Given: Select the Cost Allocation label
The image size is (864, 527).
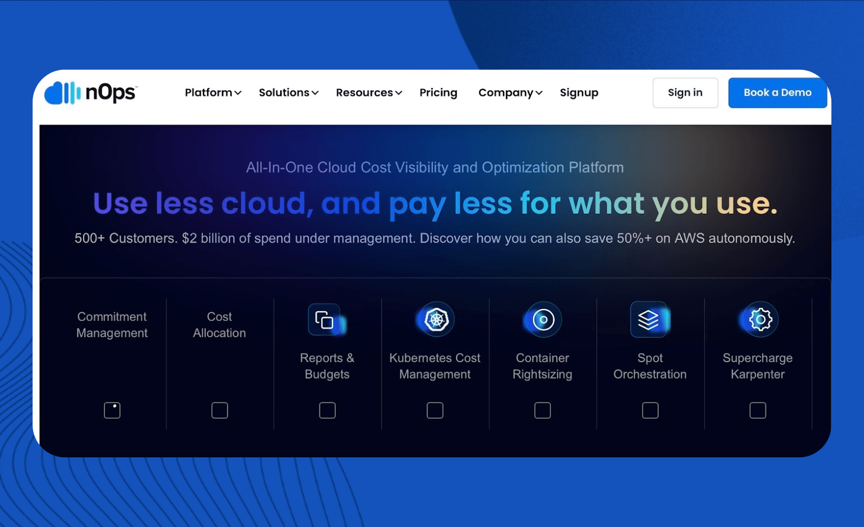Looking at the screenshot, I should [220, 325].
